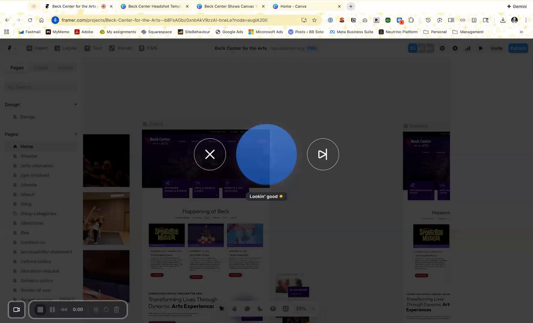Open the Chrome downloads icon

click(503, 20)
